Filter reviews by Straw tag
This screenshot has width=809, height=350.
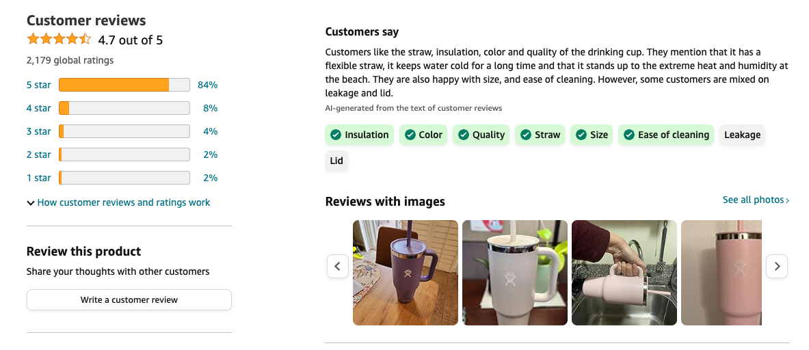540,135
